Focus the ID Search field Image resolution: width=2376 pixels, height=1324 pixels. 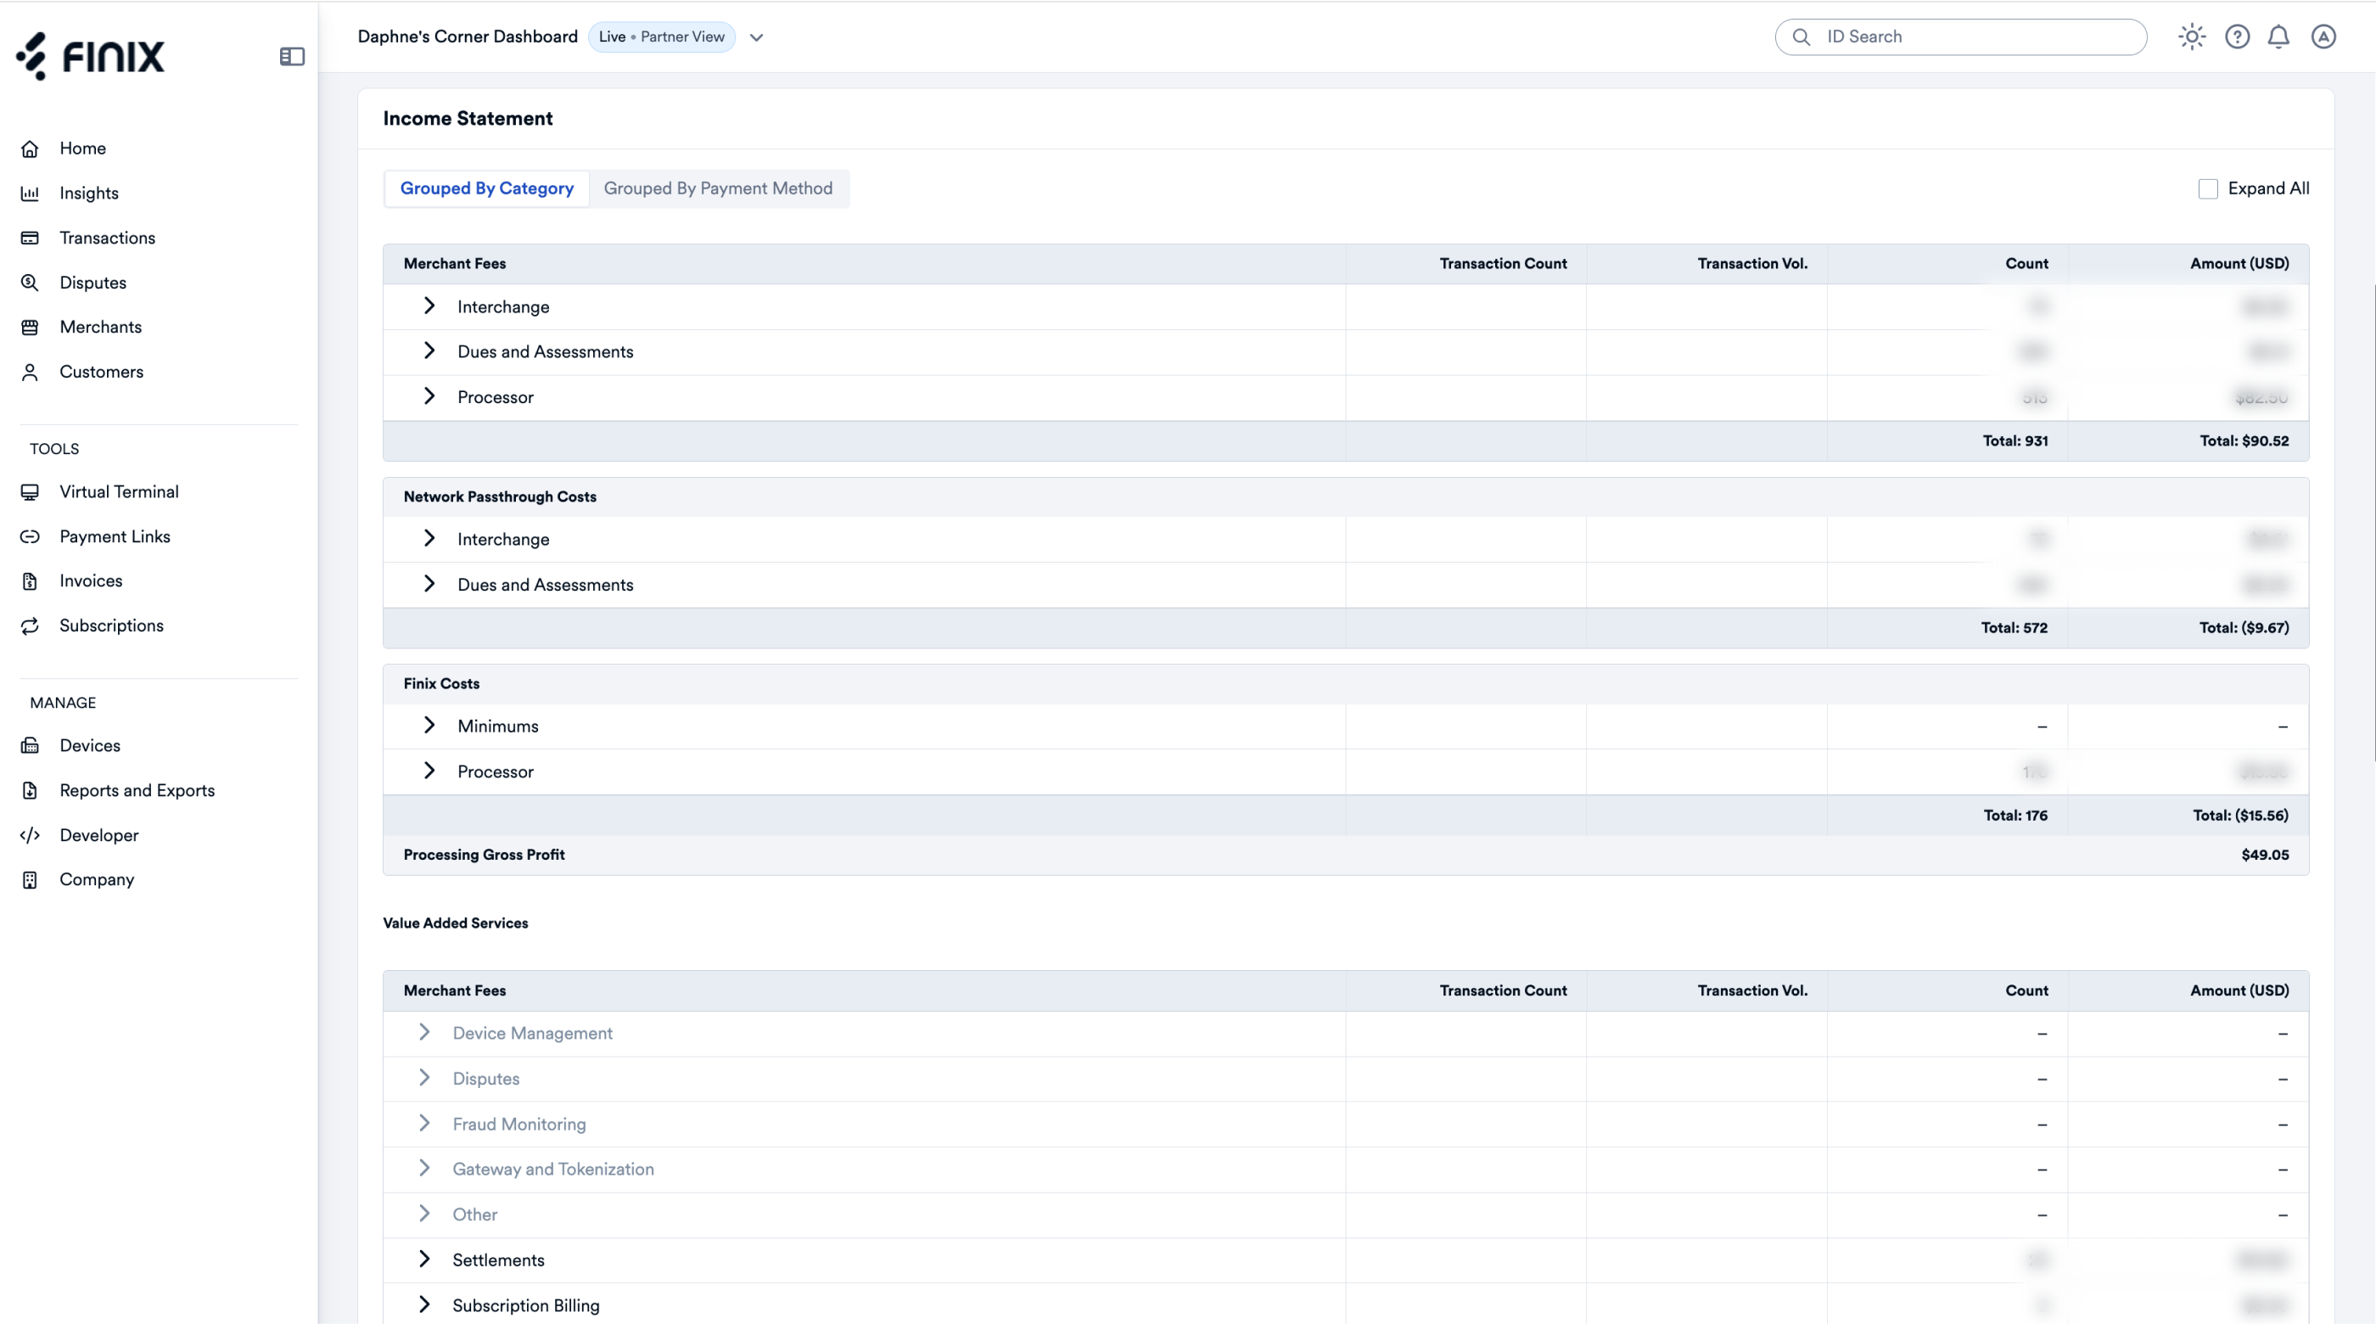1961,36
